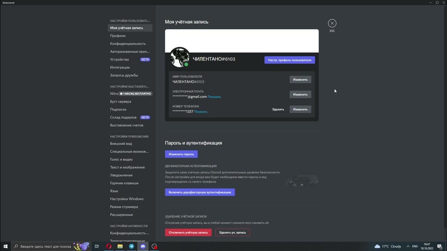447x251 pixels.
Task: Open Выставление счетов section
Action: 130,125
